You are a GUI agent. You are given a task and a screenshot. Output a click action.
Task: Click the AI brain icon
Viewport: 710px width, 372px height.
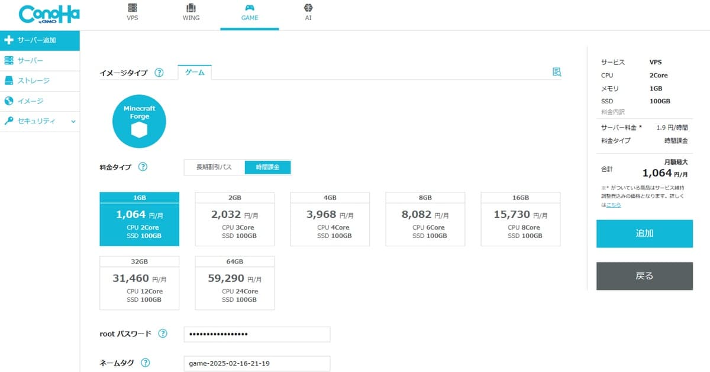point(308,8)
